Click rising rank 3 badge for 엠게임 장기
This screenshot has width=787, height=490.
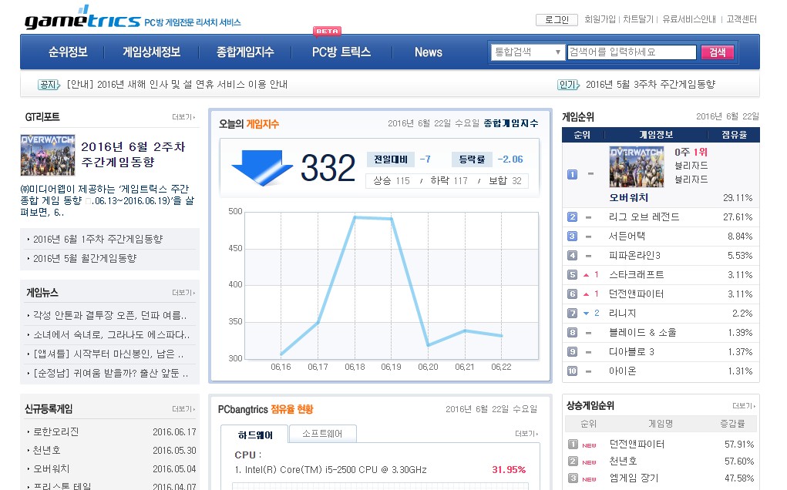(573, 478)
